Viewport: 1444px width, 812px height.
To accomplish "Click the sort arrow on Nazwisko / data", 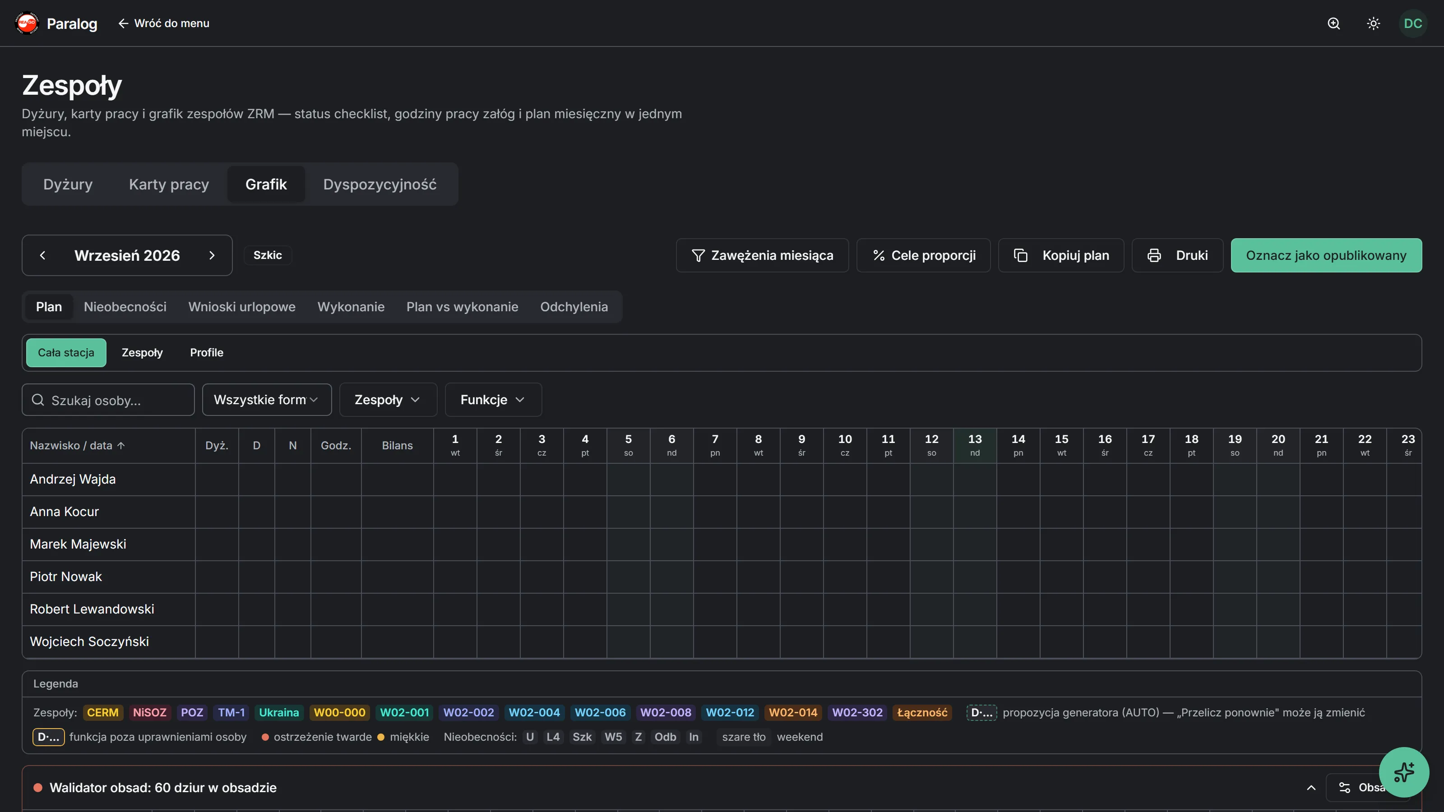I will [x=121, y=446].
